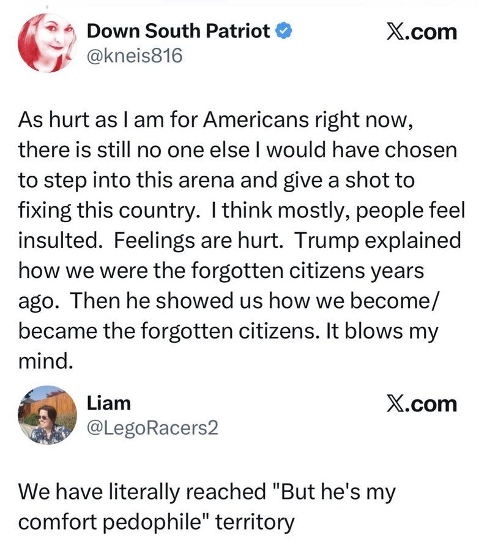Viewport: 487px width, 551px height.
Task: Visit the @kneis816 handle
Action: click(x=135, y=56)
